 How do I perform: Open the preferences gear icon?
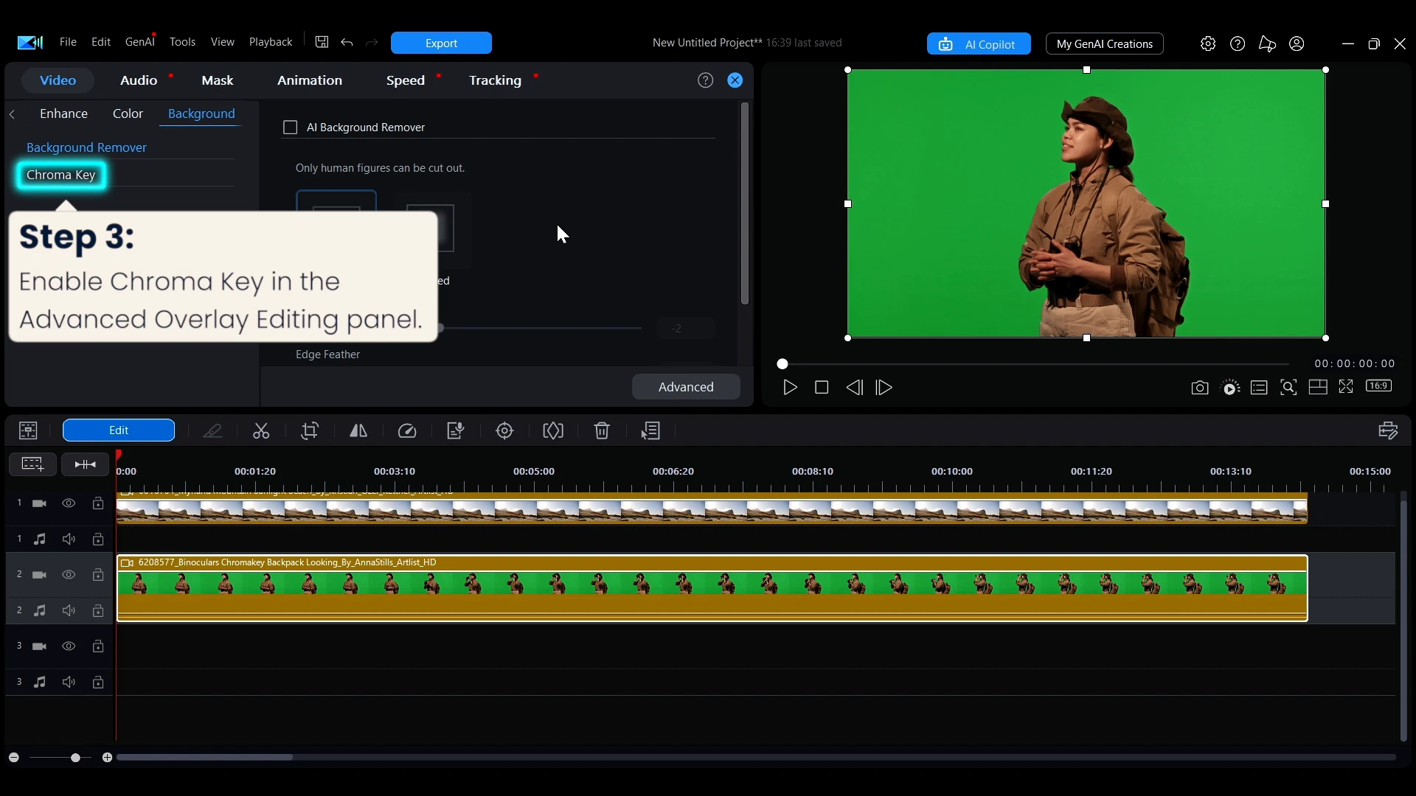coord(1208,43)
